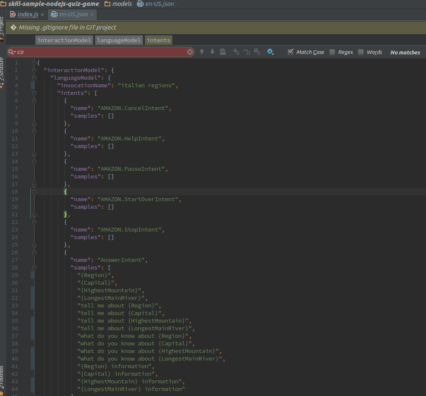426x396 pixels.
Task: Click "{LongestMainRiver} information" on line 44
Action: [131, 389]
